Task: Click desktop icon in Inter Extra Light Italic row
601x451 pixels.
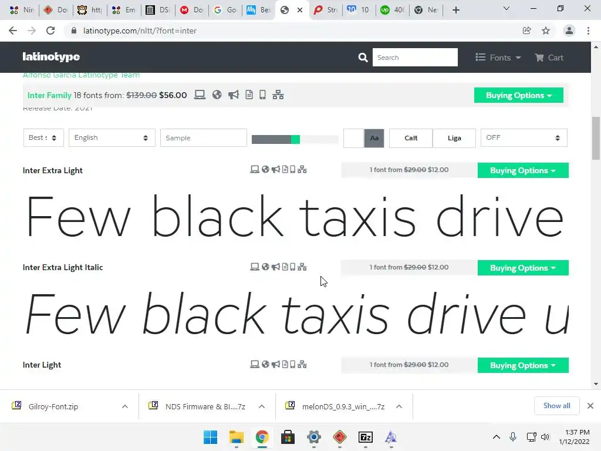Action: tap(255, 267)
